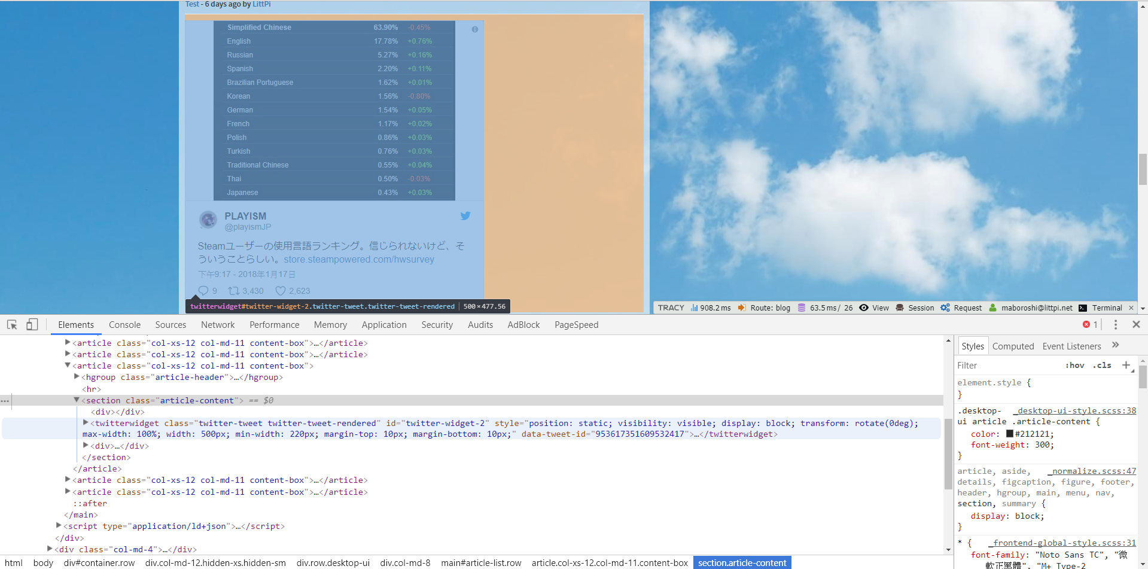Expand the twitterwidget node

[x=86, y=422]
